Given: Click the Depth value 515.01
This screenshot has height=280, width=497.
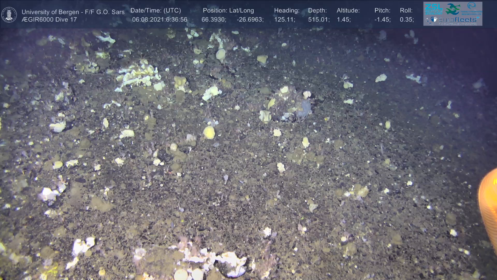Looking at the screenshot, I should (x=318, y=20).
